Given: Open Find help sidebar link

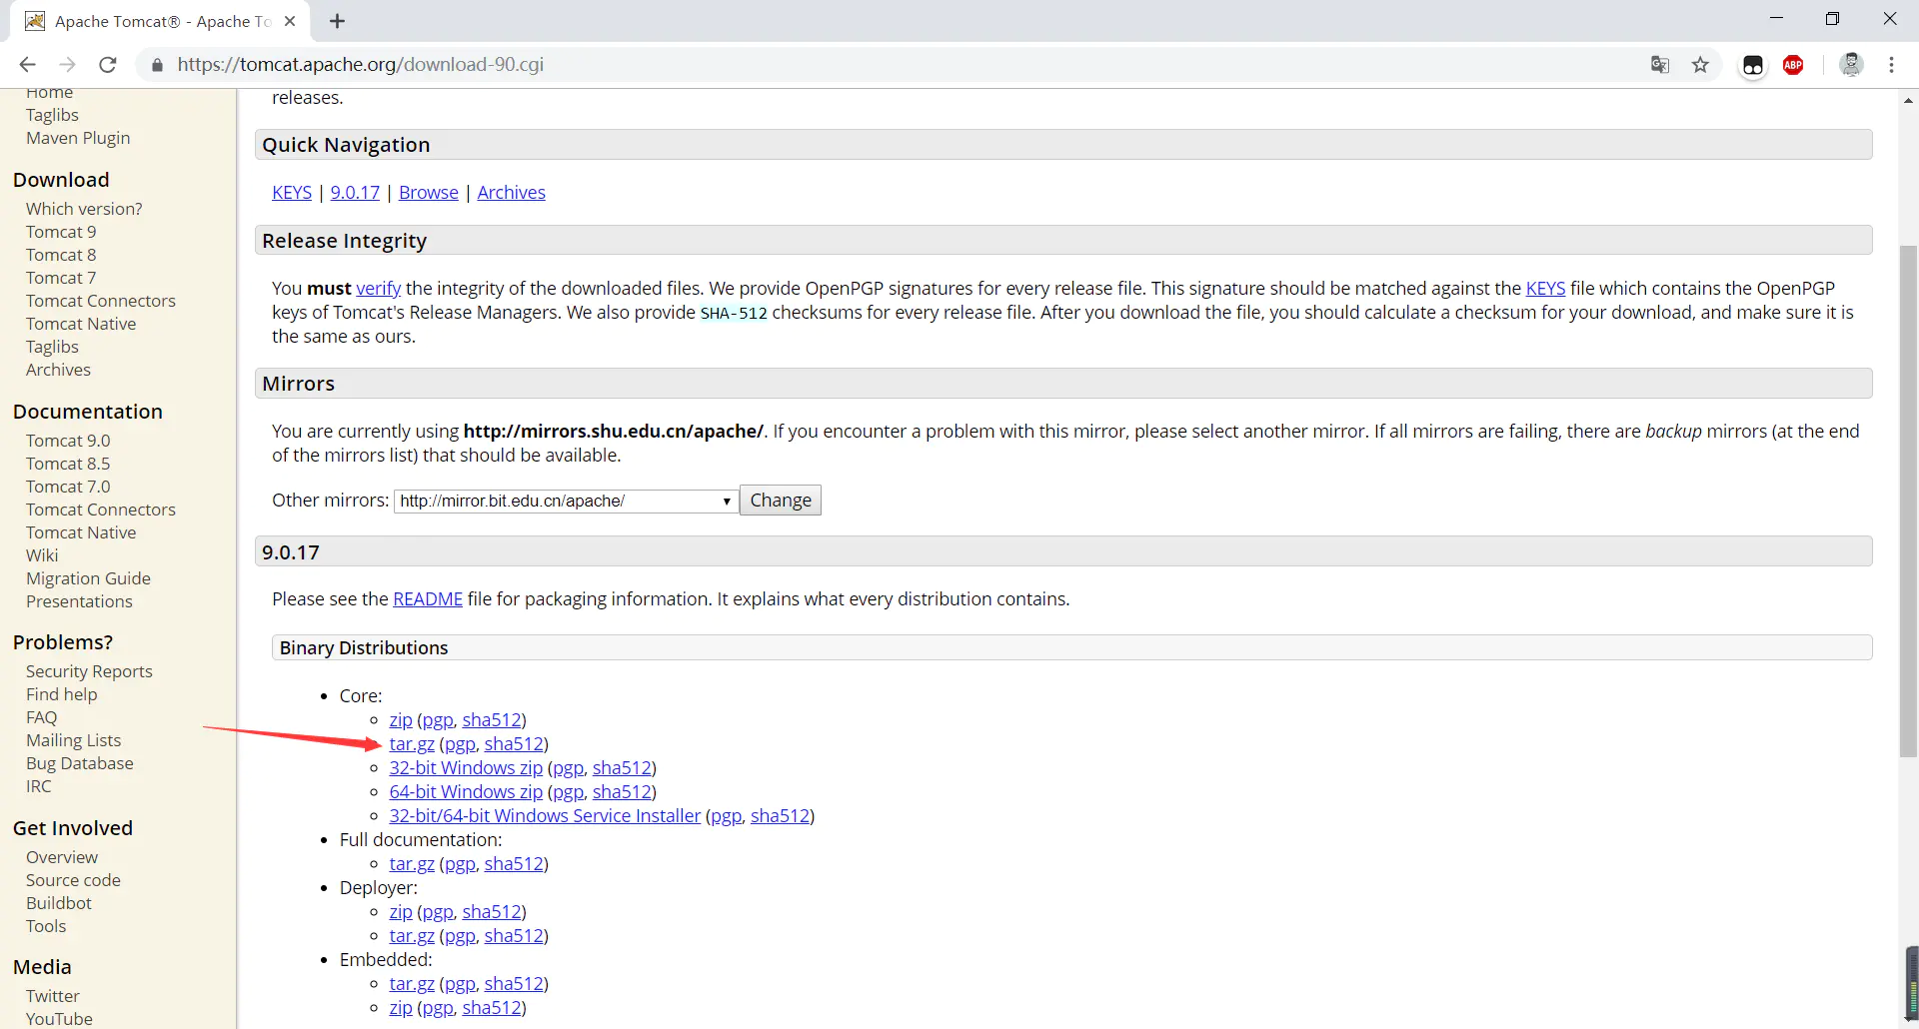Looking at the screenshot, I should [62, 694].
